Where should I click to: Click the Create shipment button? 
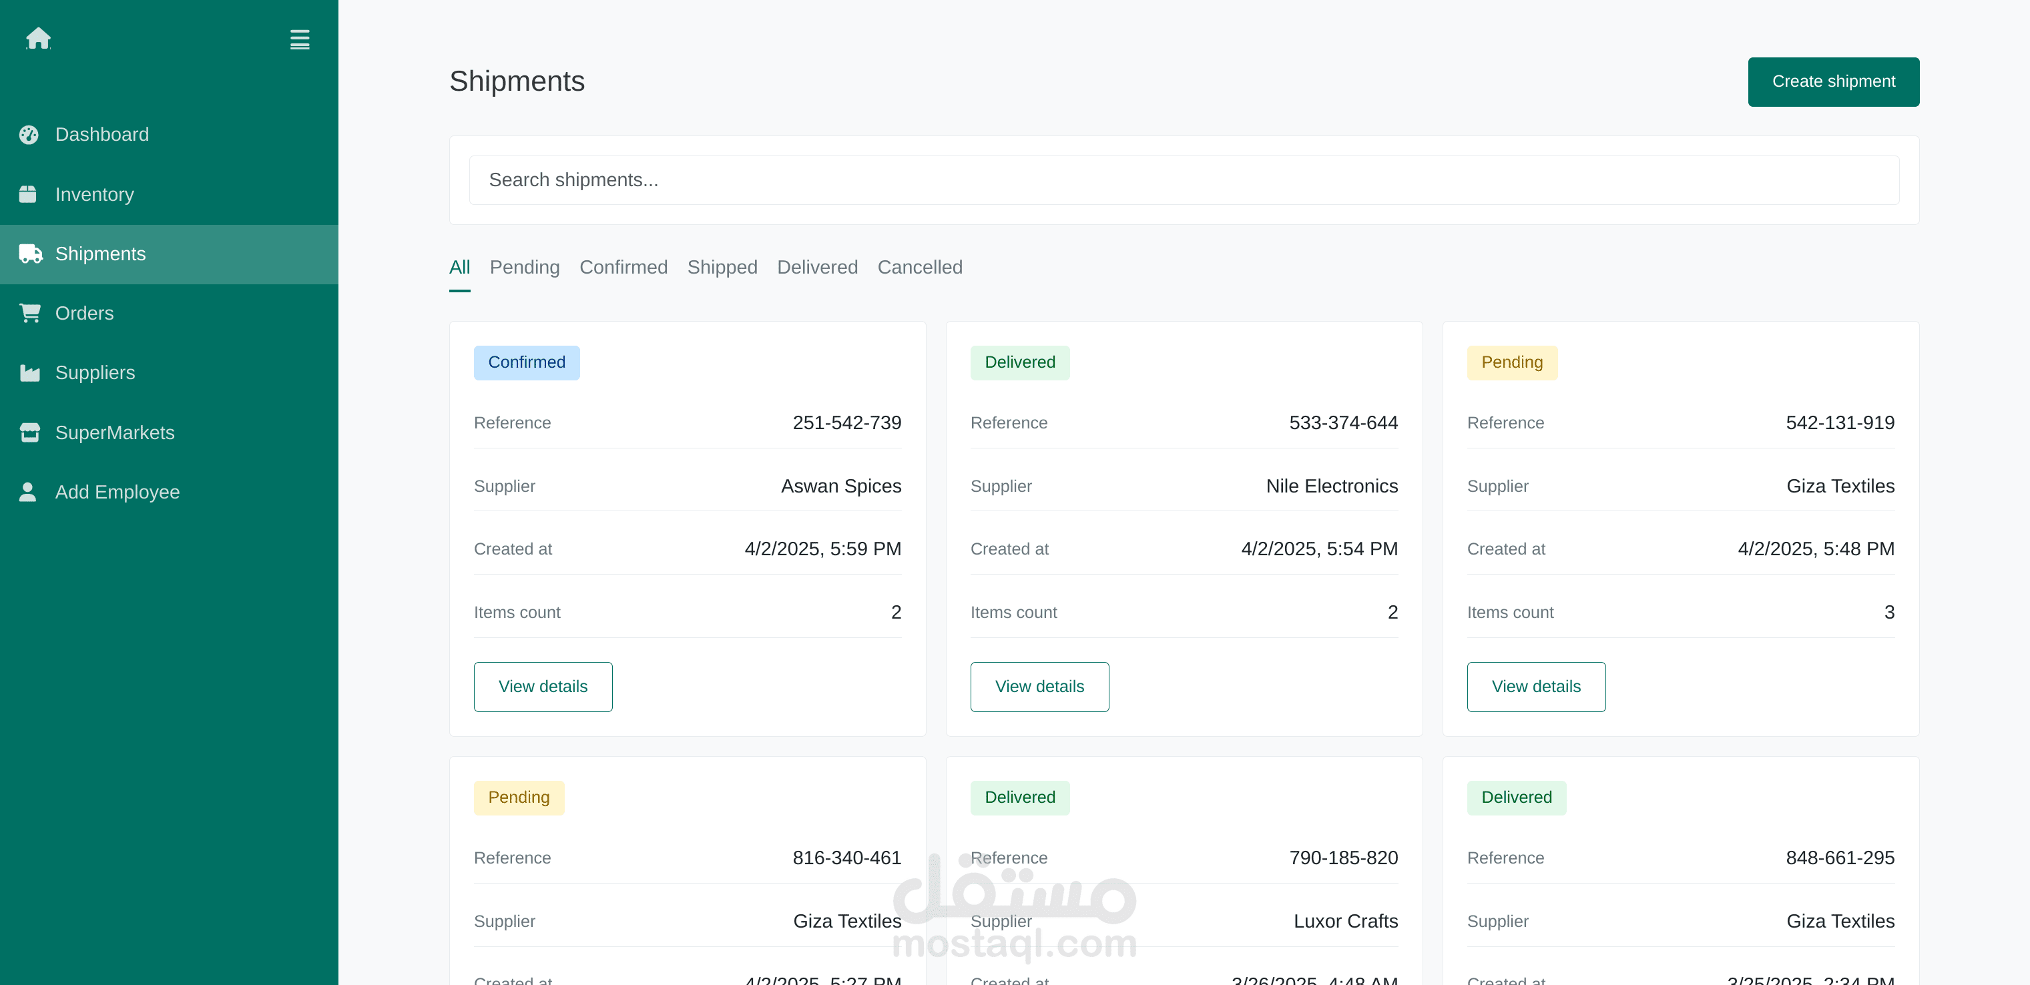[1833, 82]
